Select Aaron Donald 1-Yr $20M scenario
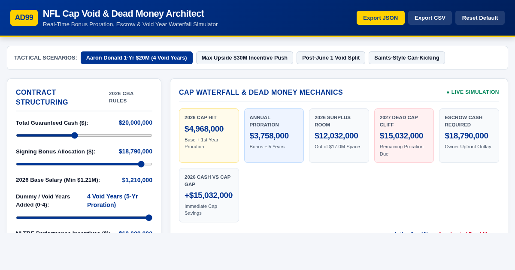This screenshot has height=270, width=515. click(136, 58)
